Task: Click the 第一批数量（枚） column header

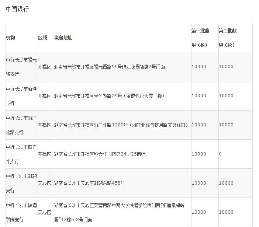Action: pyautogui.click(x=200, y=38)
